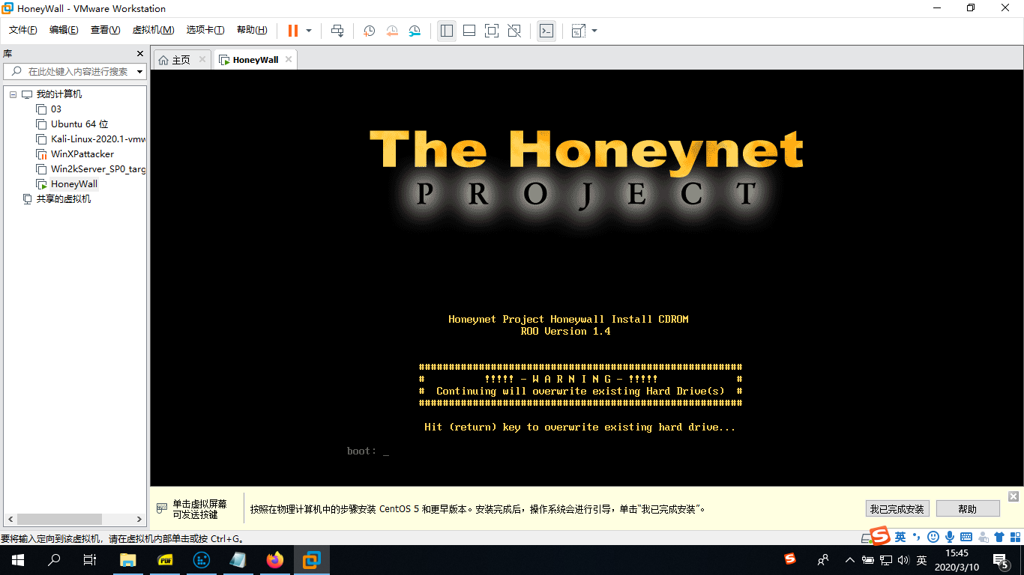The image size is (1024, 575).
Task: Click the VMware device status icon
Action: click(x=866, y=537)
